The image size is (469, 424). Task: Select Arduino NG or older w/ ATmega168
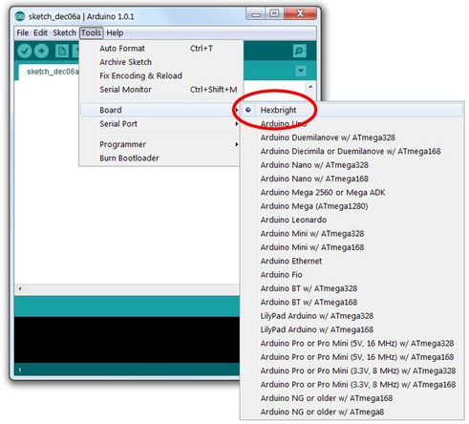click(352, 398)
